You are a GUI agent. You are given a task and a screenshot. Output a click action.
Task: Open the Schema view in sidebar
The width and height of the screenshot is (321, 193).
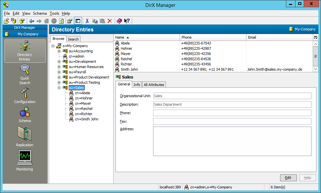point(25,115)
